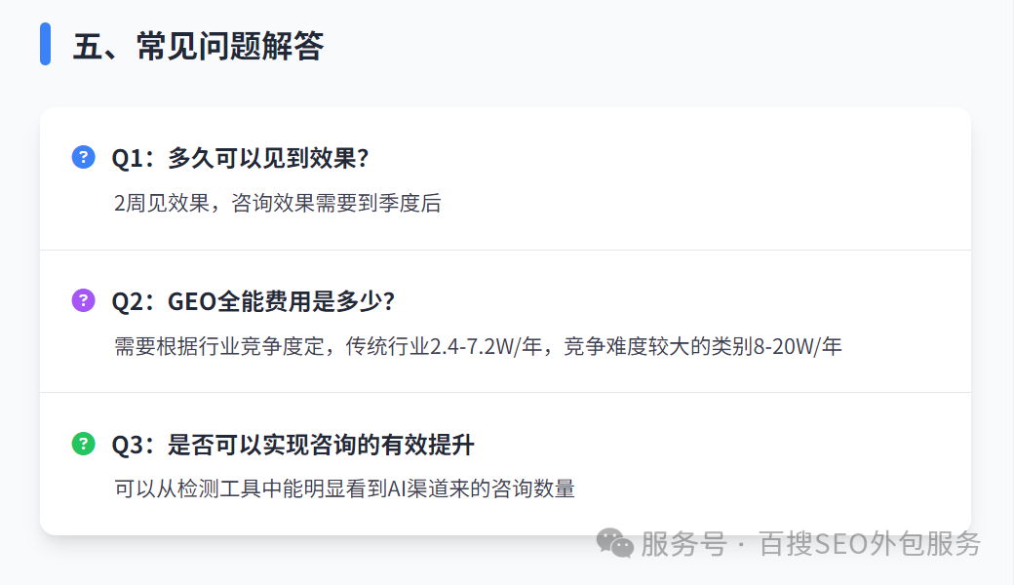
Task: Click the green question mark icon beside Q3
Action: (x=83, y=444)
